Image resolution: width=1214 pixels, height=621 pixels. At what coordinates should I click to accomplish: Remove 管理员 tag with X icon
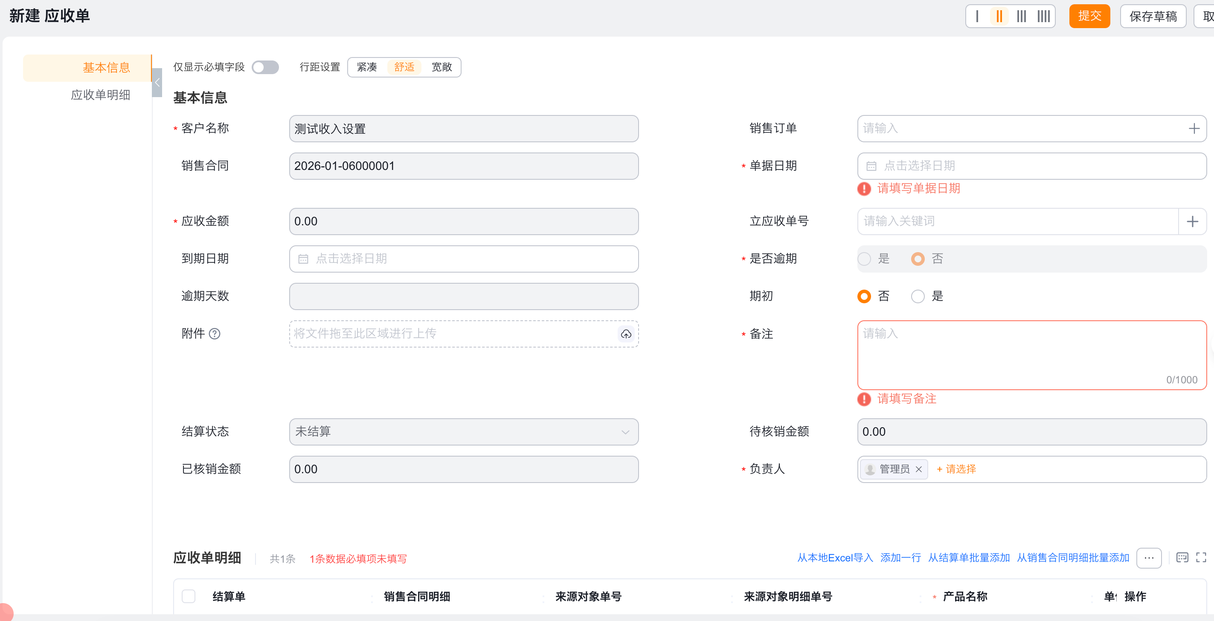[918, 469]
